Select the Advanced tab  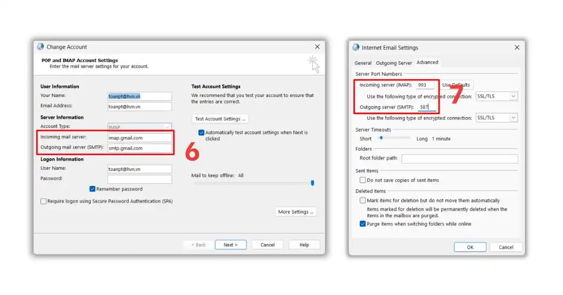click(x=427, y=62)
